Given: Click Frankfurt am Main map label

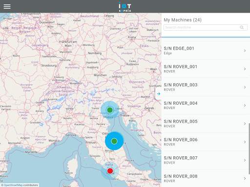Looking at the screenshot, I should (x=68, y=44).
